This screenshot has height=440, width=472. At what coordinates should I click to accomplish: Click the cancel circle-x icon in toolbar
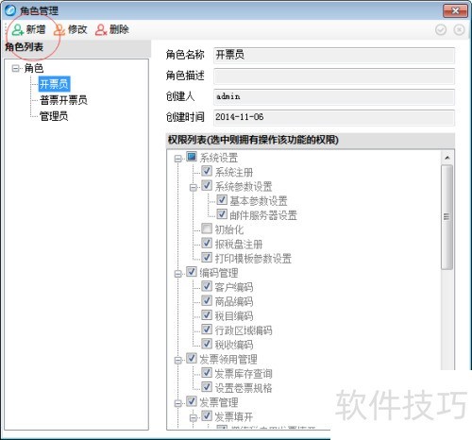pos(459,30)
